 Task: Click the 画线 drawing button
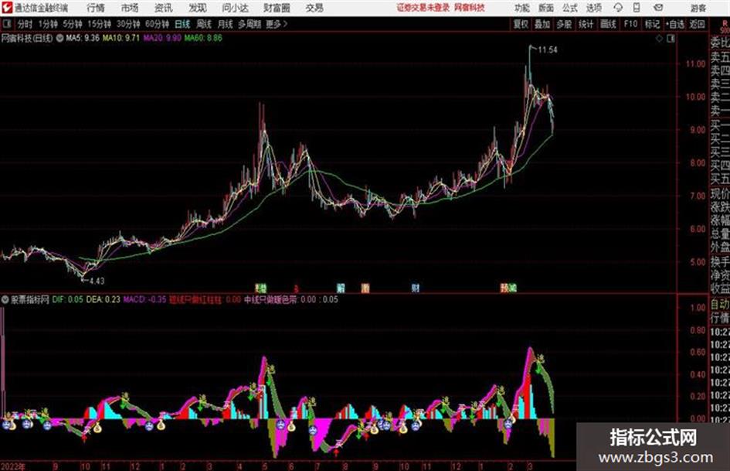(x=608, y=24)
